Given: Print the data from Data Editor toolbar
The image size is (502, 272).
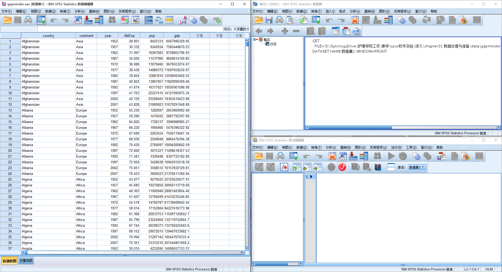Looking at the screenshot, I should click(x=28, y=20).
